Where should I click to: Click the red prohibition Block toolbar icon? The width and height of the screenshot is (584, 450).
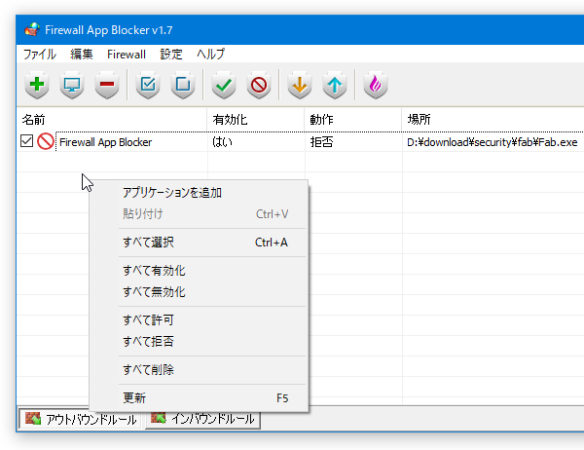tap(259, 85)
